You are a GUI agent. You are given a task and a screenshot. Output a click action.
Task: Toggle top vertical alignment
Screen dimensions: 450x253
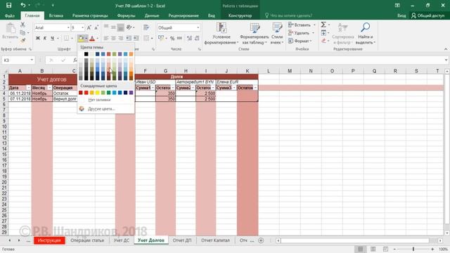[106, 27]
